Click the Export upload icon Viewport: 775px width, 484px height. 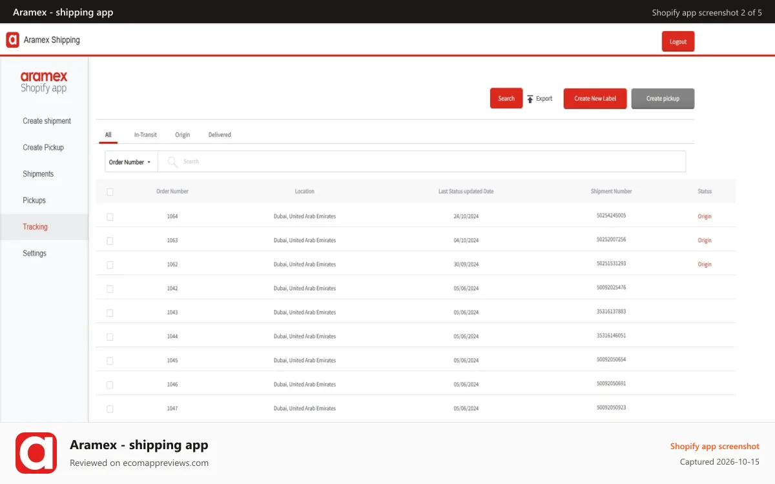pos(530,99)
